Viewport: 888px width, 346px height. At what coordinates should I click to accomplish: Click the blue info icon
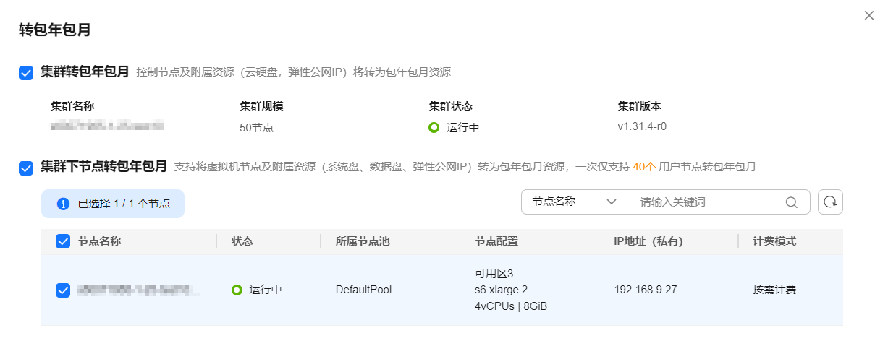[x=63, y=204]
